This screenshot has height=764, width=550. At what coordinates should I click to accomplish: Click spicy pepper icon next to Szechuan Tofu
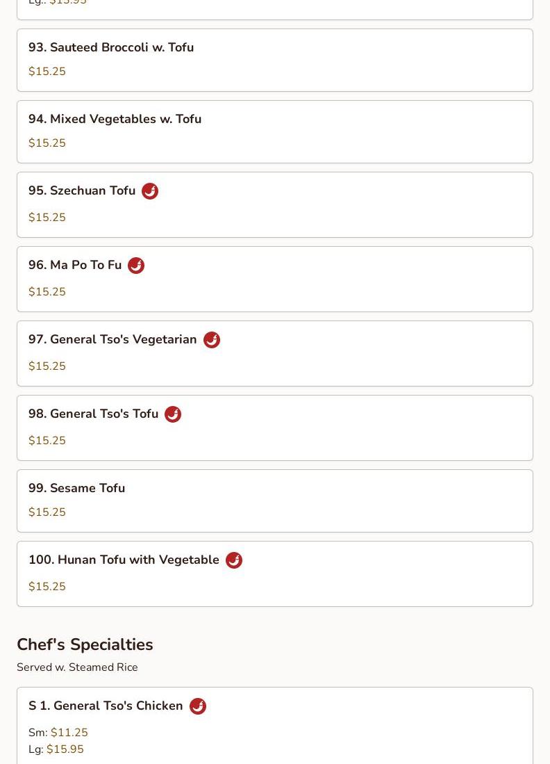[x=150, y=191]
